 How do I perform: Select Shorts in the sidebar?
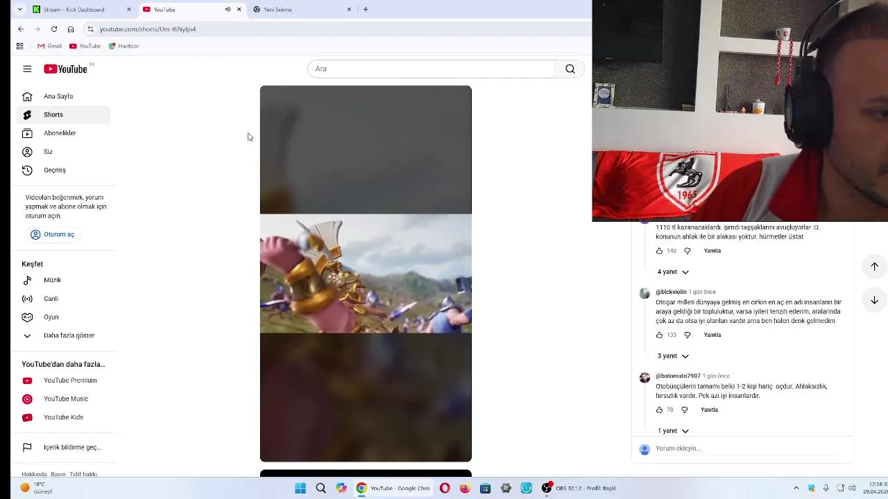click(x=63, y=114)
